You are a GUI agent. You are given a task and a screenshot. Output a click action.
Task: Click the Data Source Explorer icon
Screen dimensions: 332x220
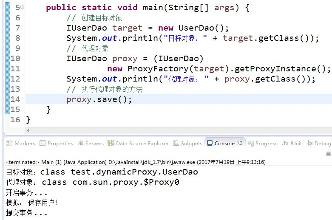[x=111, y=143]
